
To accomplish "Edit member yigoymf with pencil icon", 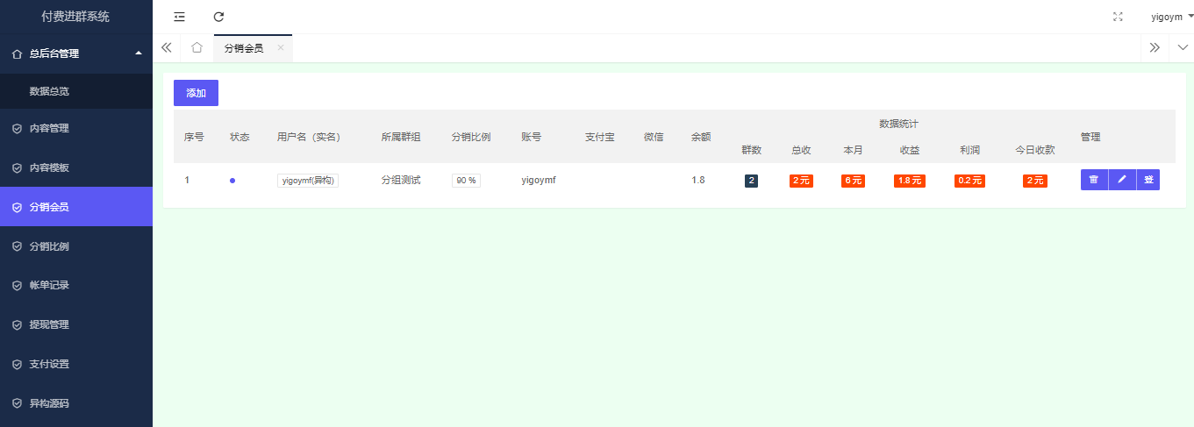I will point(1121,180).
